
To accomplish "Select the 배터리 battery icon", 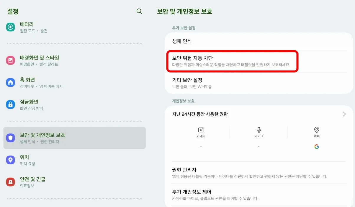I will [10, 27].
